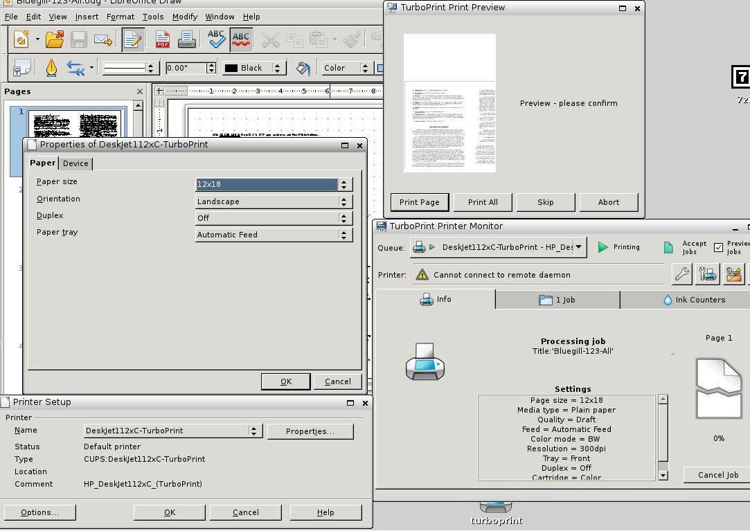Select the page 1 thumbnail in Pages panel
This screenshot has width=750, height=531.
73,122
